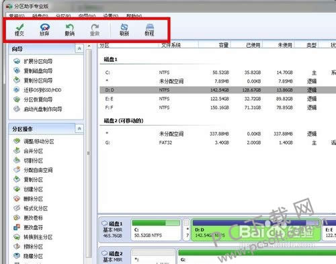The height and width of the screenshot is (264, 336).
Task: Click the D: 142.54GB green disk map block
Action: point(256,230)
